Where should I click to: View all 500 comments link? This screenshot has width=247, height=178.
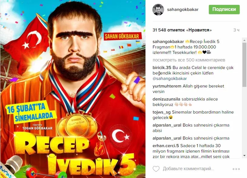pyautogui.click(x=189, y=60)
